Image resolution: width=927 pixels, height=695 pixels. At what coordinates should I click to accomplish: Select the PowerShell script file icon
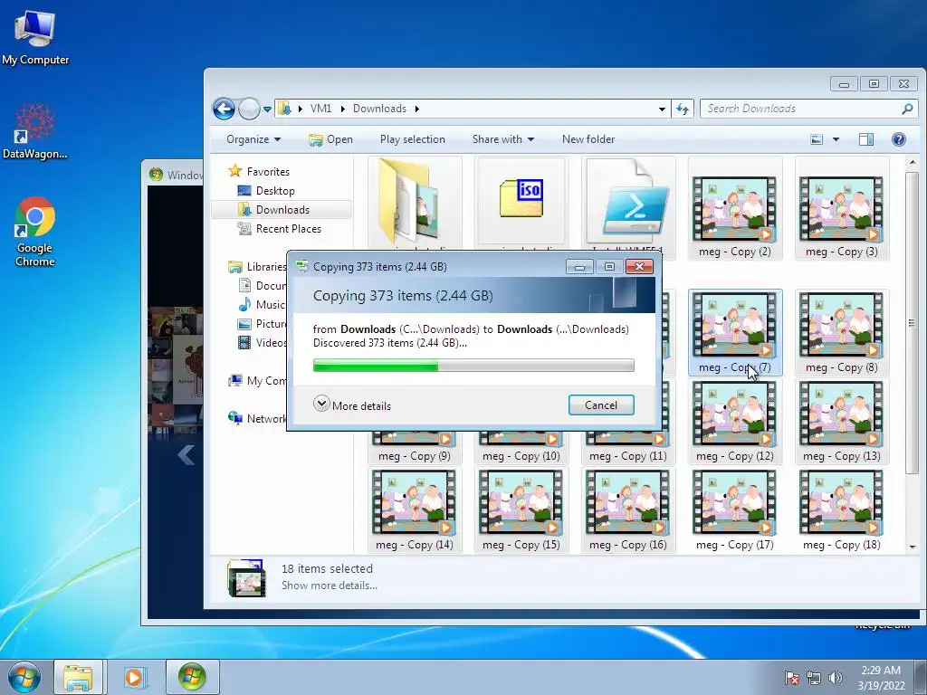point(628,201)
